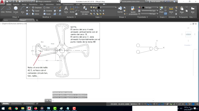Toggle 2D object snap in status bar
199x111 pixels.
pos(163,104)
